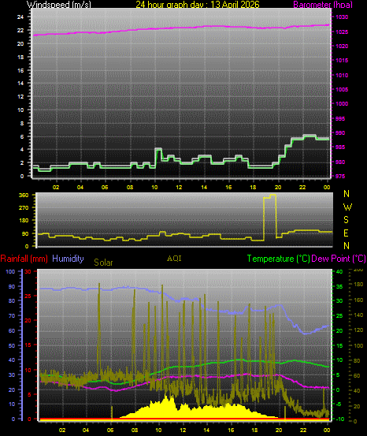367x436 pixels.
Task: Click 120 on the solar axis
Action: click(358, 330)
